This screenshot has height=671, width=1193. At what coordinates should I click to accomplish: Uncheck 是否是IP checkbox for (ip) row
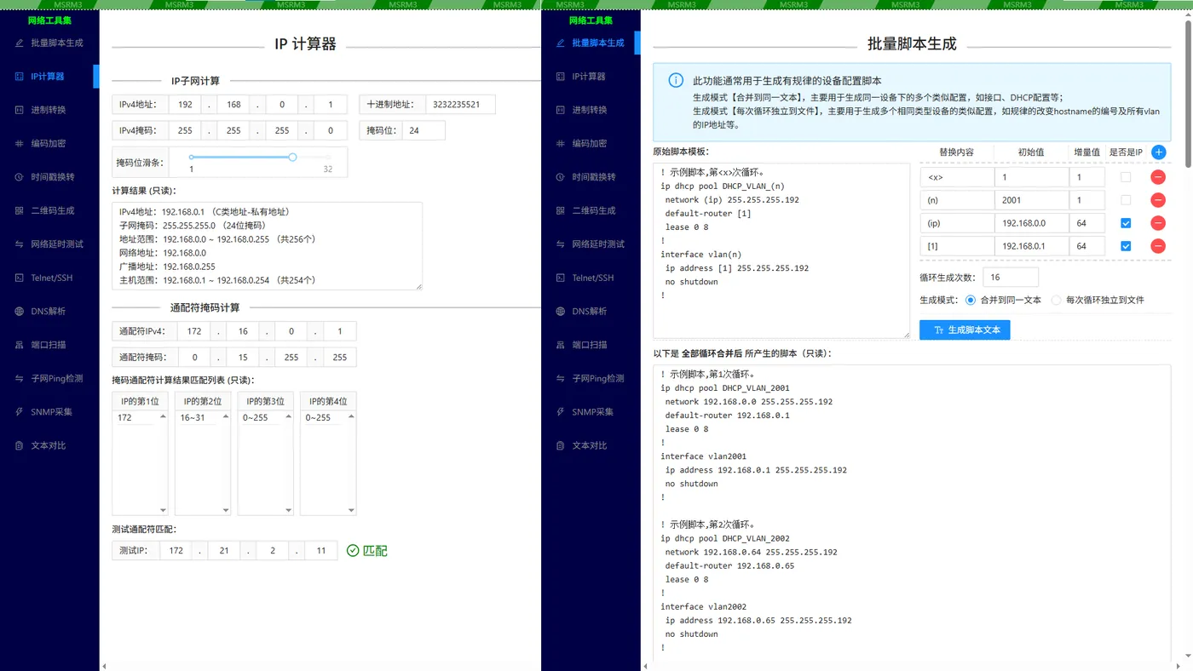point(1127,223)
